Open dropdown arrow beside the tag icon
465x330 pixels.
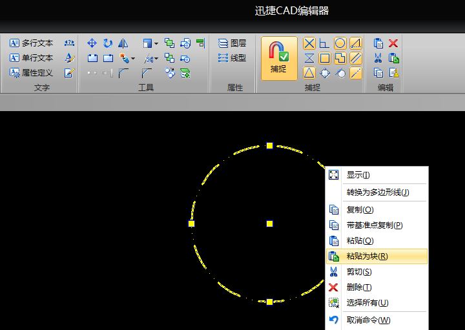pos(133,58)
